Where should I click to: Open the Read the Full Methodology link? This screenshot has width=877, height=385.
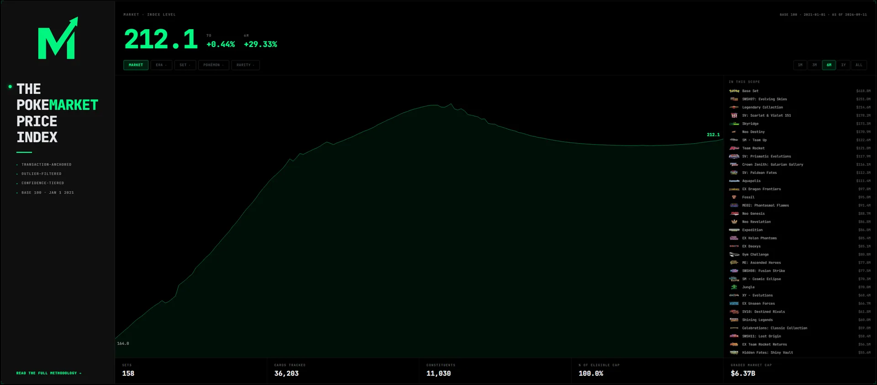(49, 373)
